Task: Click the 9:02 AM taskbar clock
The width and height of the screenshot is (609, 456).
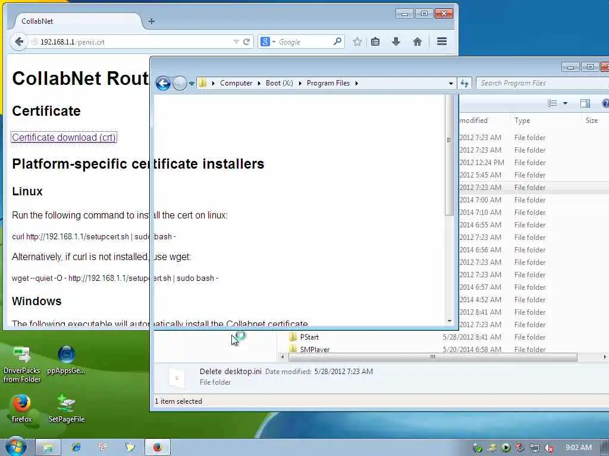Action: [578, 448]
